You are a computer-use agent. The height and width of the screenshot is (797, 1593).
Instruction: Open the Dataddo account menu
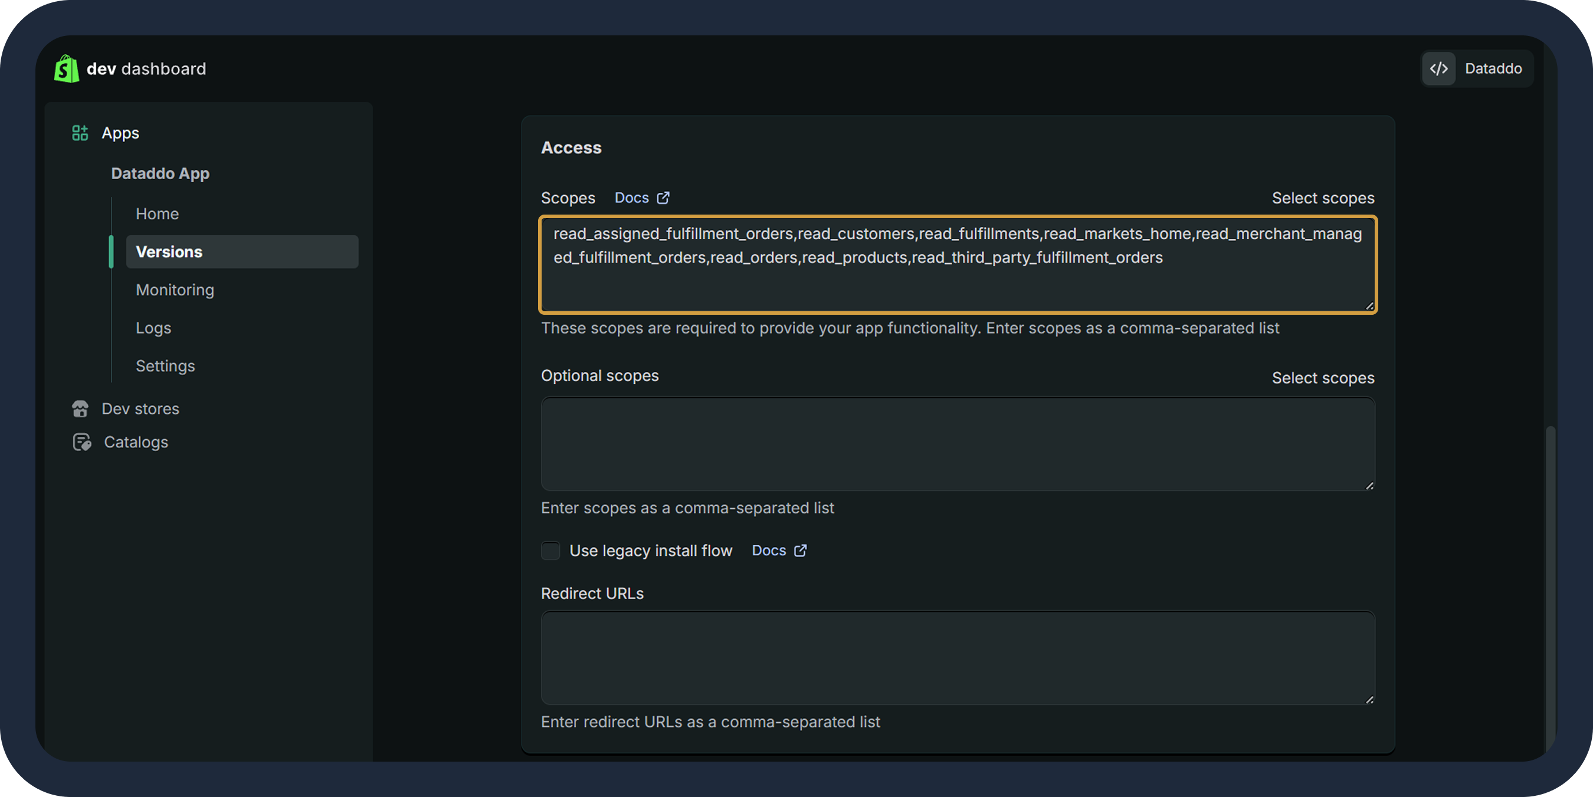point(1492,68)
